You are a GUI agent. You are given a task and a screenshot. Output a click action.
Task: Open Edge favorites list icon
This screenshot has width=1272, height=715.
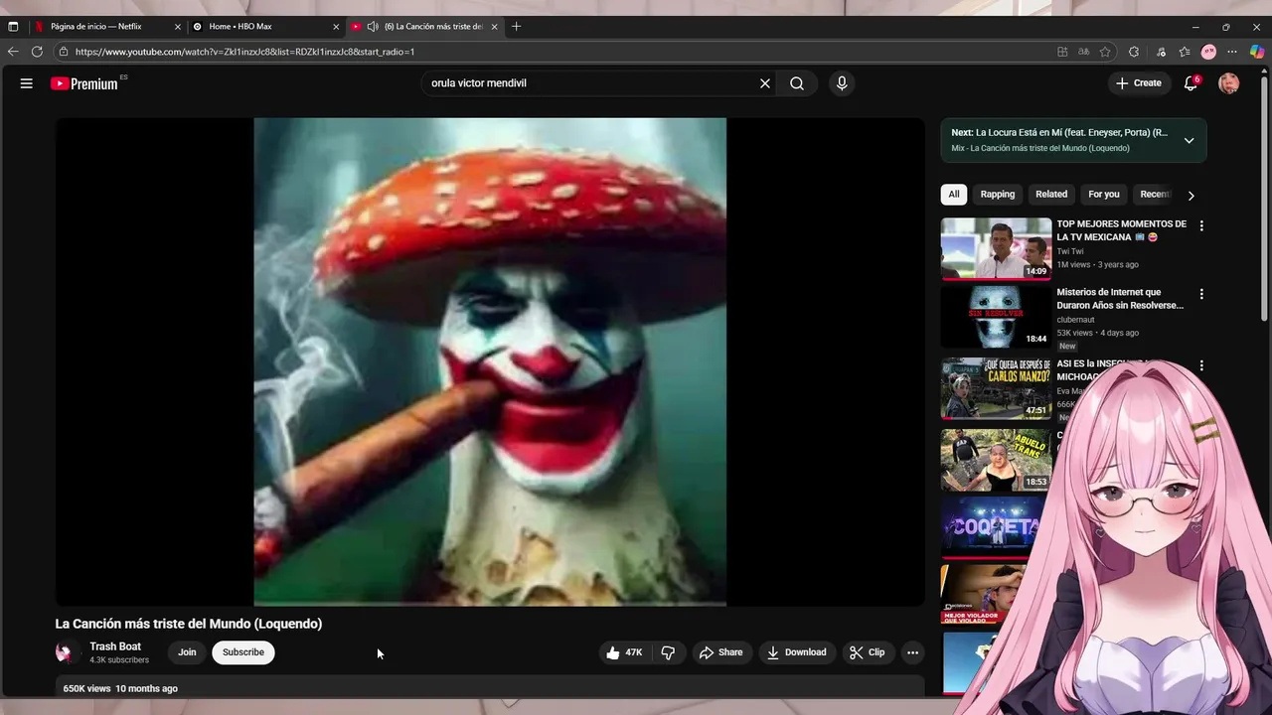tap(1185, 52)
